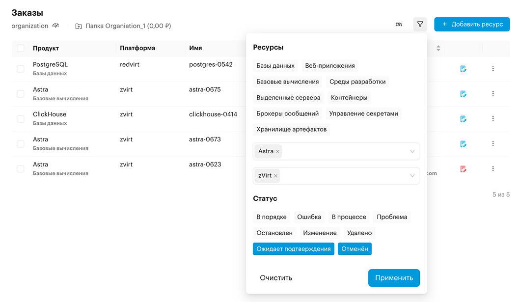The width and height of the screenshot is (519, 302).
Task: Filter by Управление секретами resource chip
Action: [x=363, y=113]
